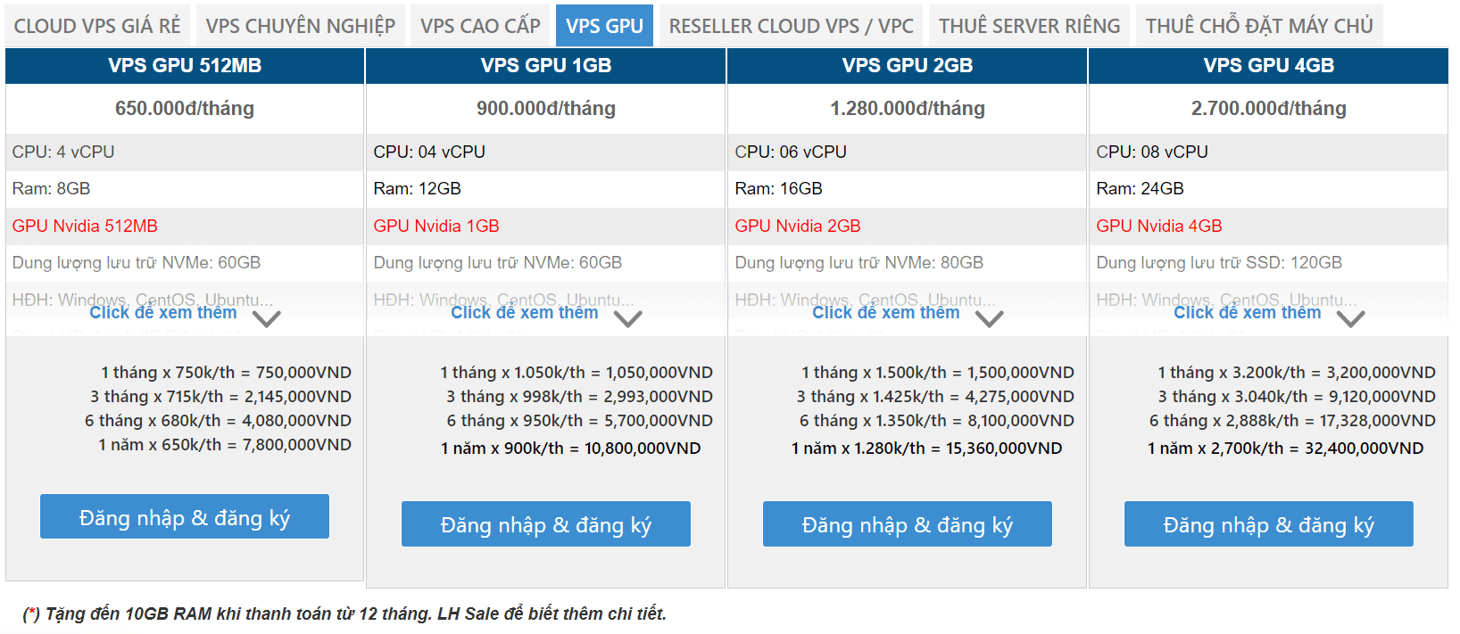Image resolution: width=1460 pixels, height=634 pixels.
Task: Click 'Click để xem thêm' under VPS GPU 512MB
Action: (163, 313)
